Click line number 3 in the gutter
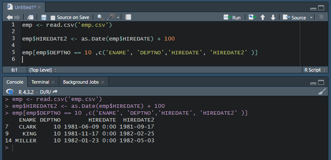 pyautogui.click(x=13, y=38)
